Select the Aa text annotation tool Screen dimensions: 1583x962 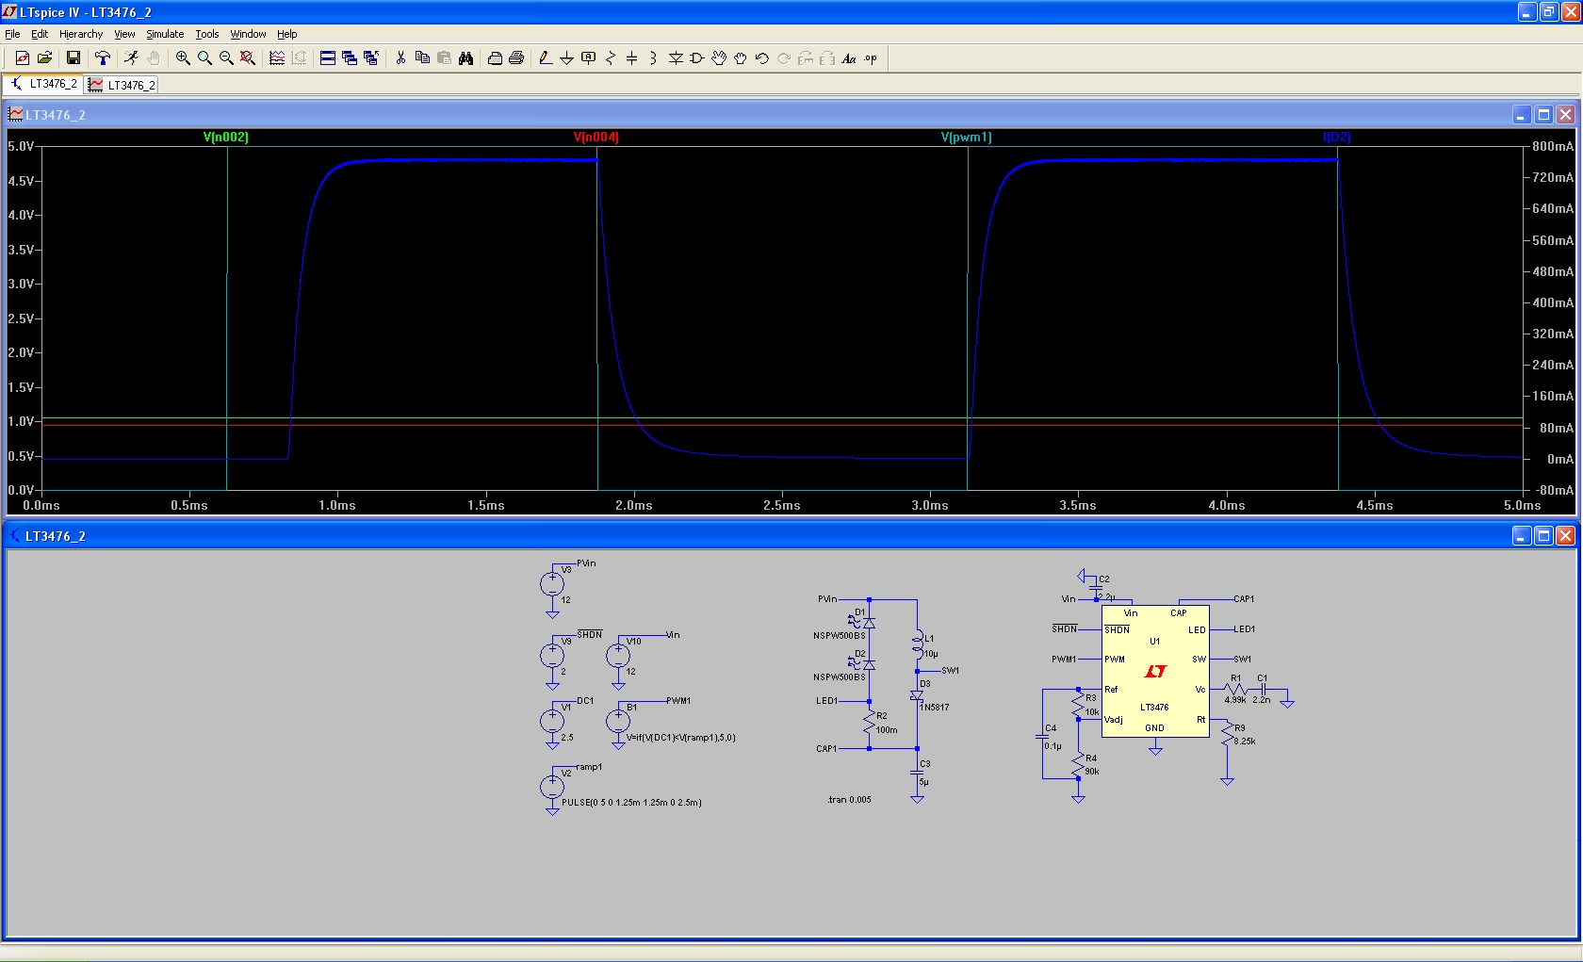(x=849, y=57)
